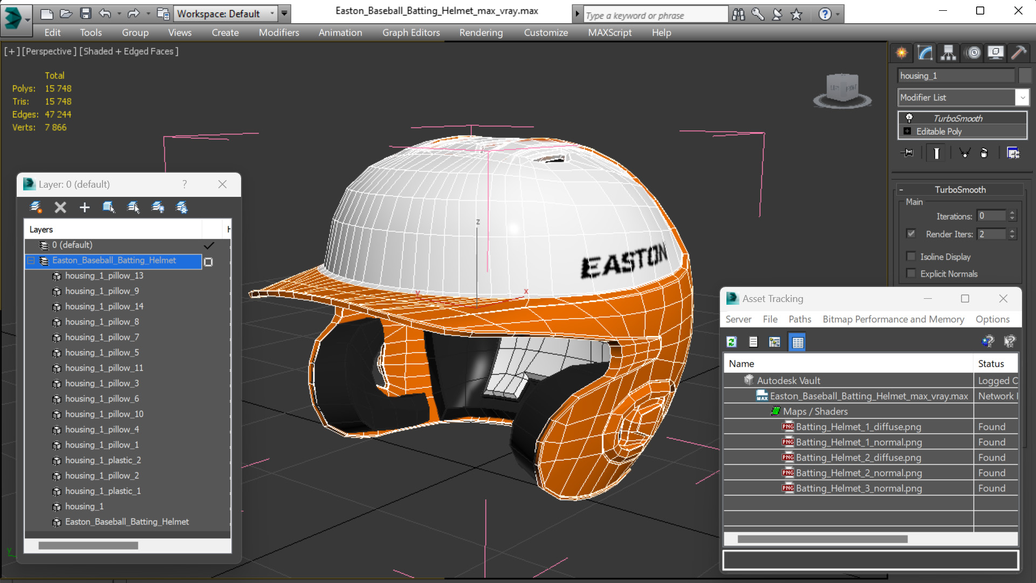
Task: Switch to the Create command panel tab
Action: click(902, 53)
